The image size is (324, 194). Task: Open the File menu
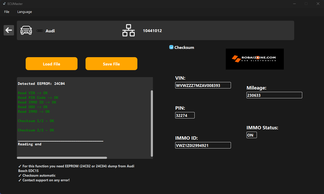(6, 12)
